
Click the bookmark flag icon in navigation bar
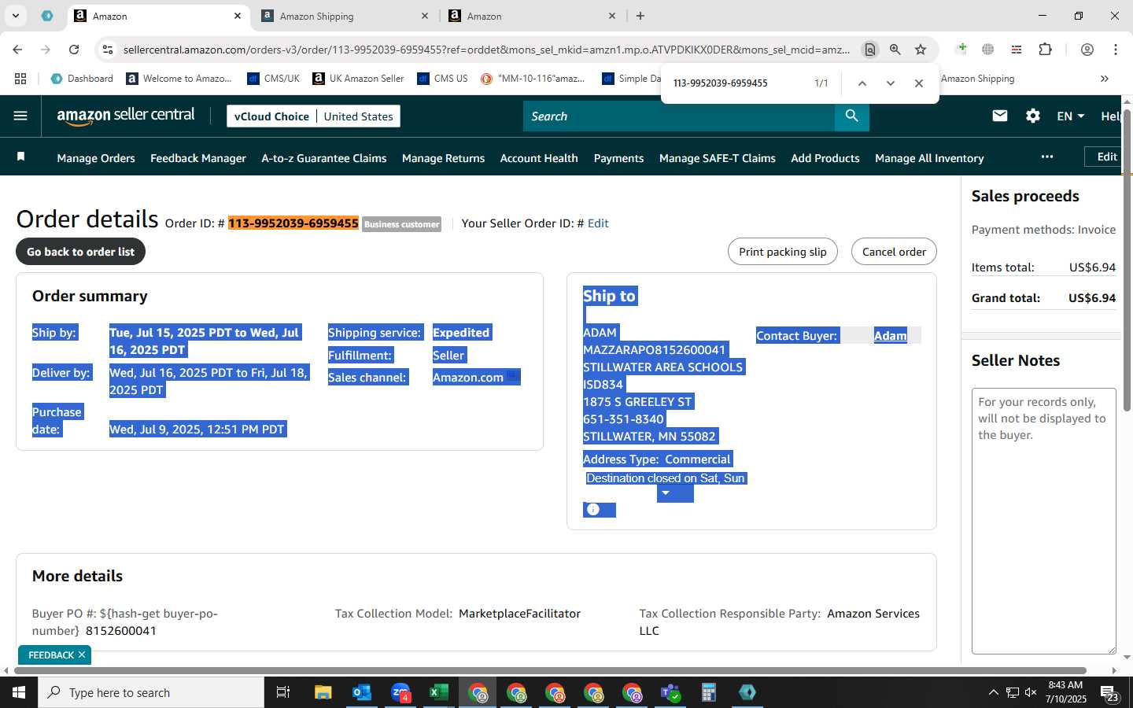(x=21, y=157)
